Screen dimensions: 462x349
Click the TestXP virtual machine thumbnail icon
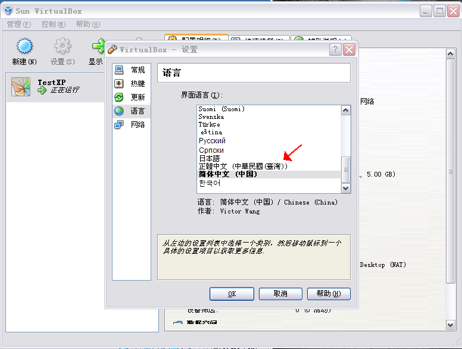pos(21,87)
